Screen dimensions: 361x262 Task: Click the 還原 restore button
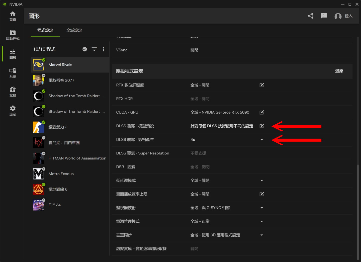[339, 71]
